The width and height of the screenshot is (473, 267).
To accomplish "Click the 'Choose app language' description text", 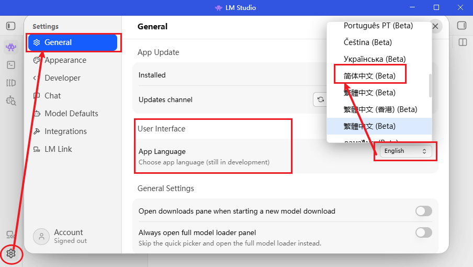I will (204, 162).
